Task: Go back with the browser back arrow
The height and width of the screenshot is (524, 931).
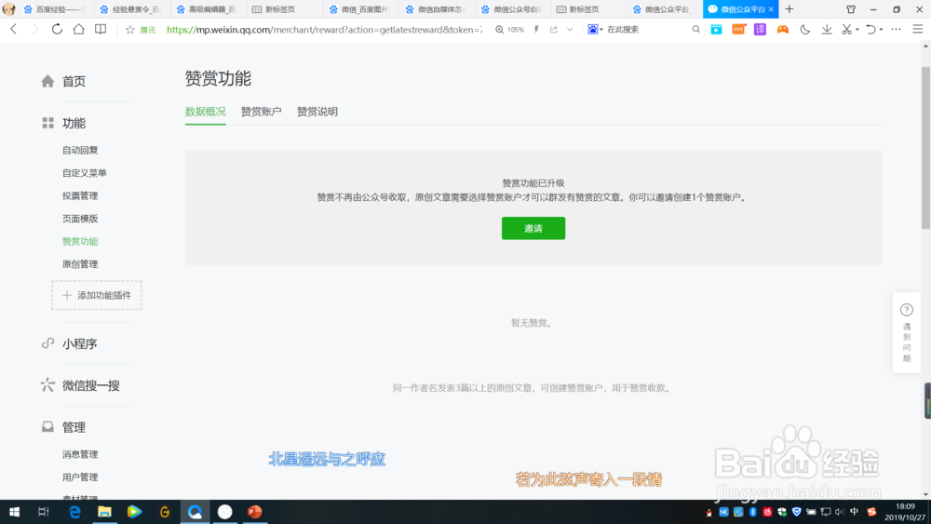Action: coord(14,29)
